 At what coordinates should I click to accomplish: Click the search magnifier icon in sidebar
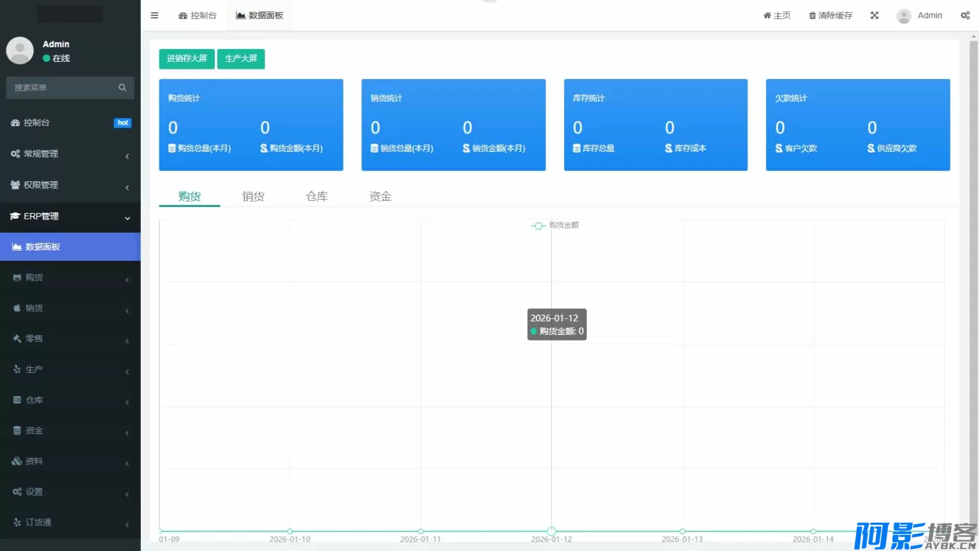pyautogui.click(x=122, y=87)
